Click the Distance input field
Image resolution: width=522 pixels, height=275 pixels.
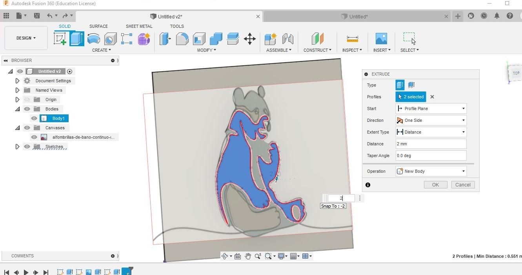tap(431, 144)
